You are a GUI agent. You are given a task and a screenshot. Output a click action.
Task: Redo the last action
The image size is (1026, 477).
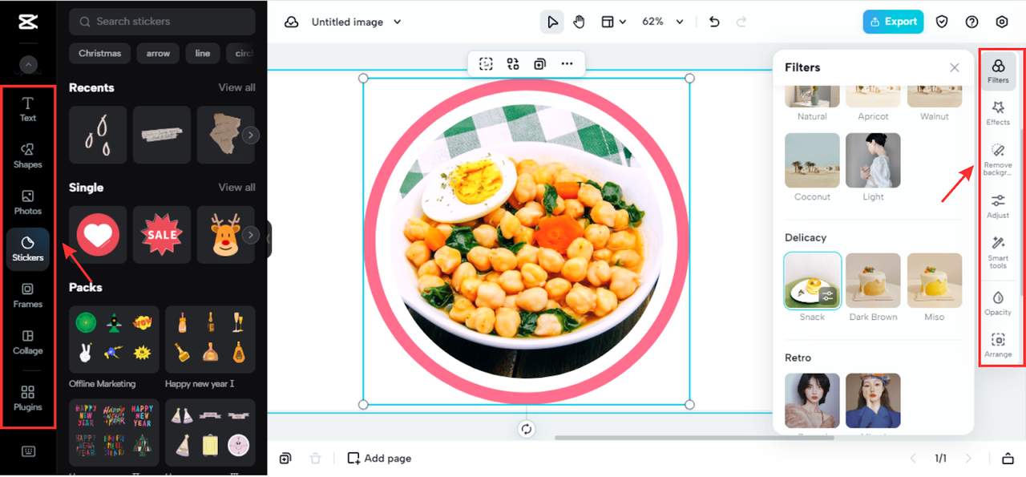(x=741, y=22)
